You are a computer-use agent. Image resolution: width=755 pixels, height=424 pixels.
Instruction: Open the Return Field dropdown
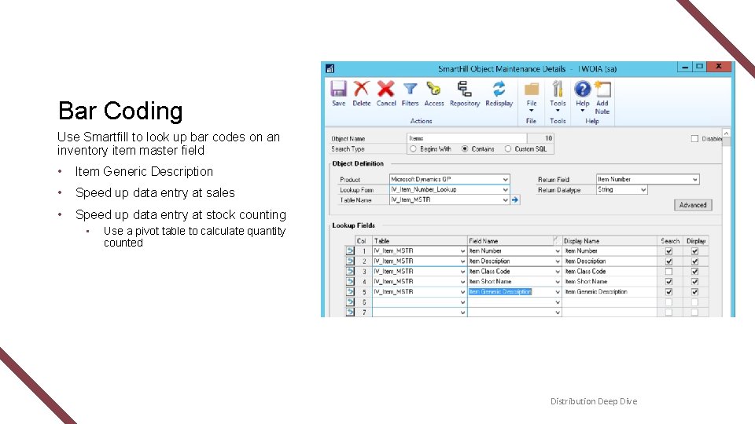pyautogui.click(x=694, y=179)
